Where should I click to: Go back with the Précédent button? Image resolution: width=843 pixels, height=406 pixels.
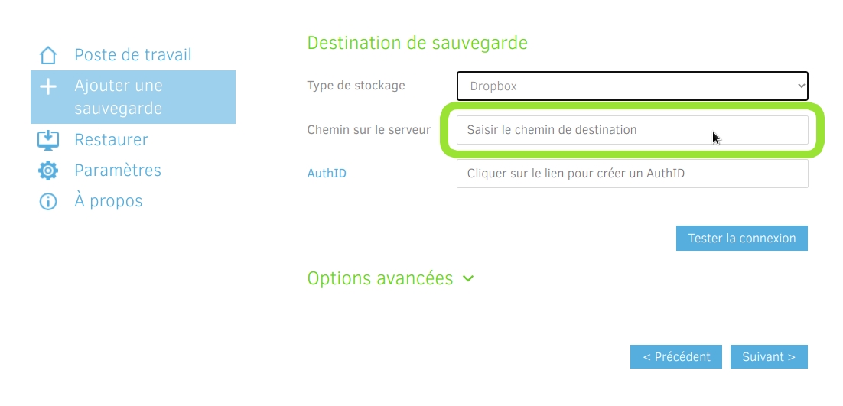pyautogui.click(x=676, y=357)
